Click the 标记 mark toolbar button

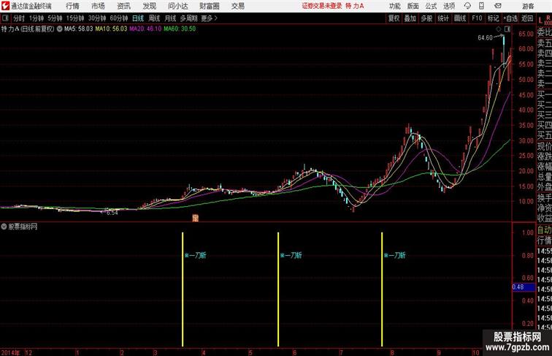[x=493, y=18]
